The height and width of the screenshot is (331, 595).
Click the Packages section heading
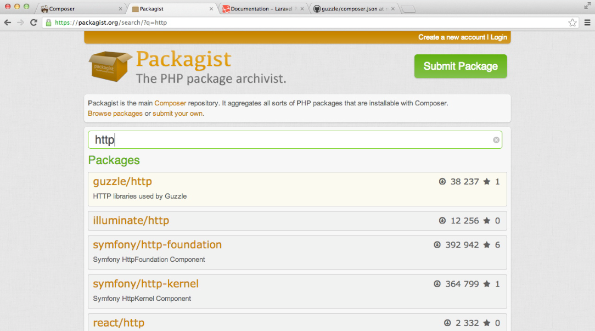pyautogui.click(x=114, y=160)
